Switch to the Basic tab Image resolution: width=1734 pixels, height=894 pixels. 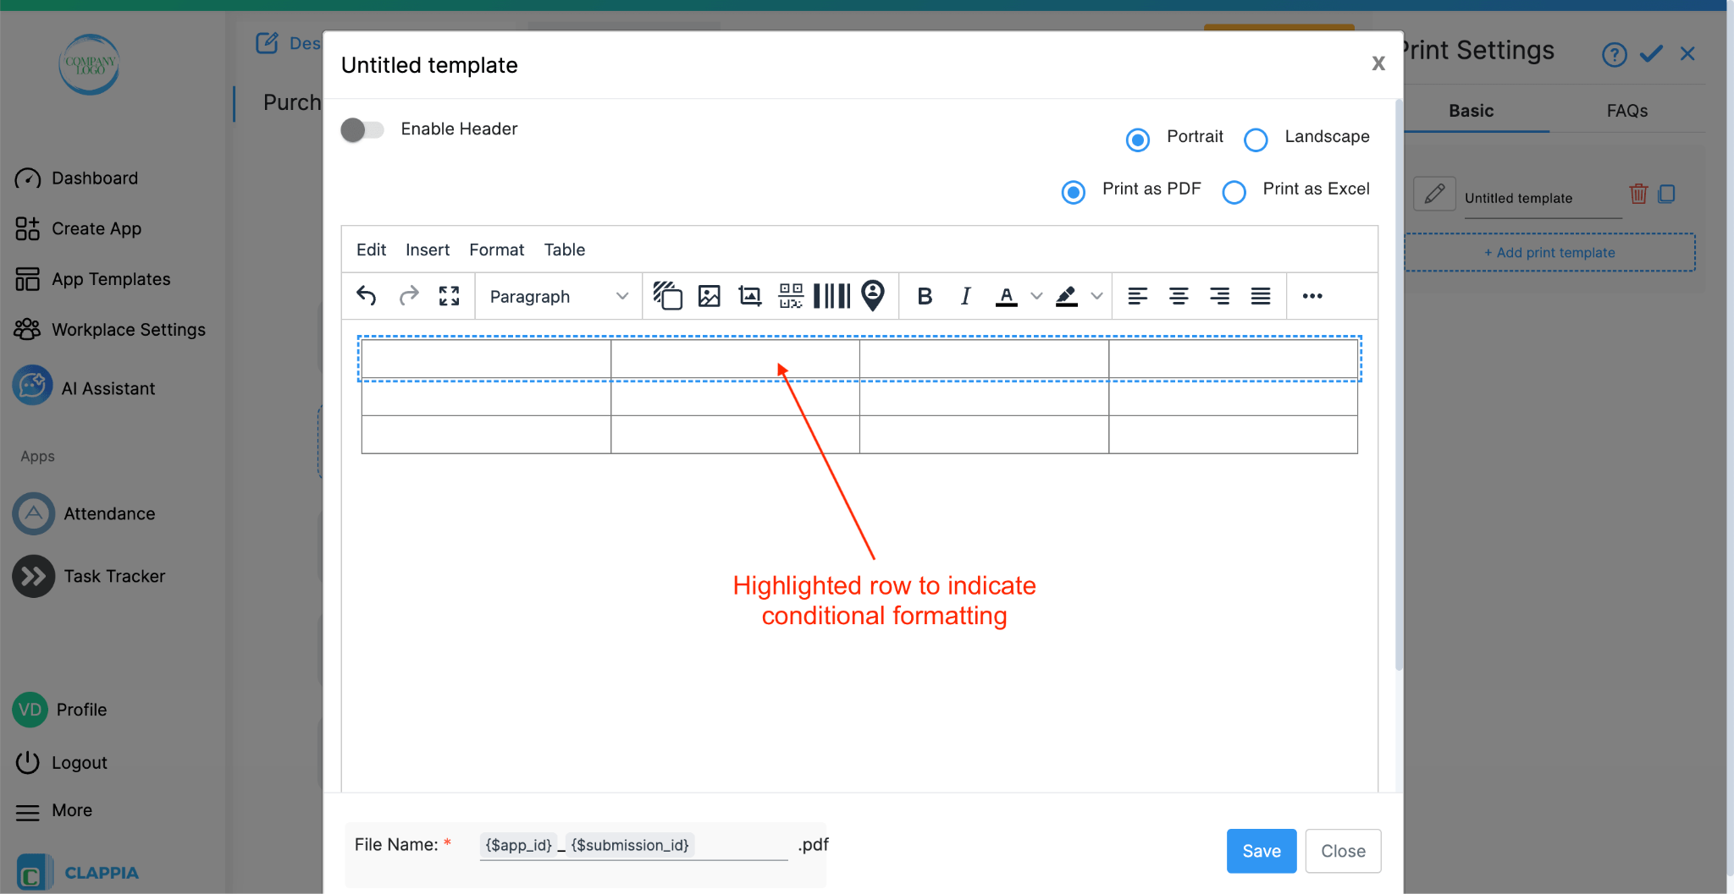tap(1472, 111)
